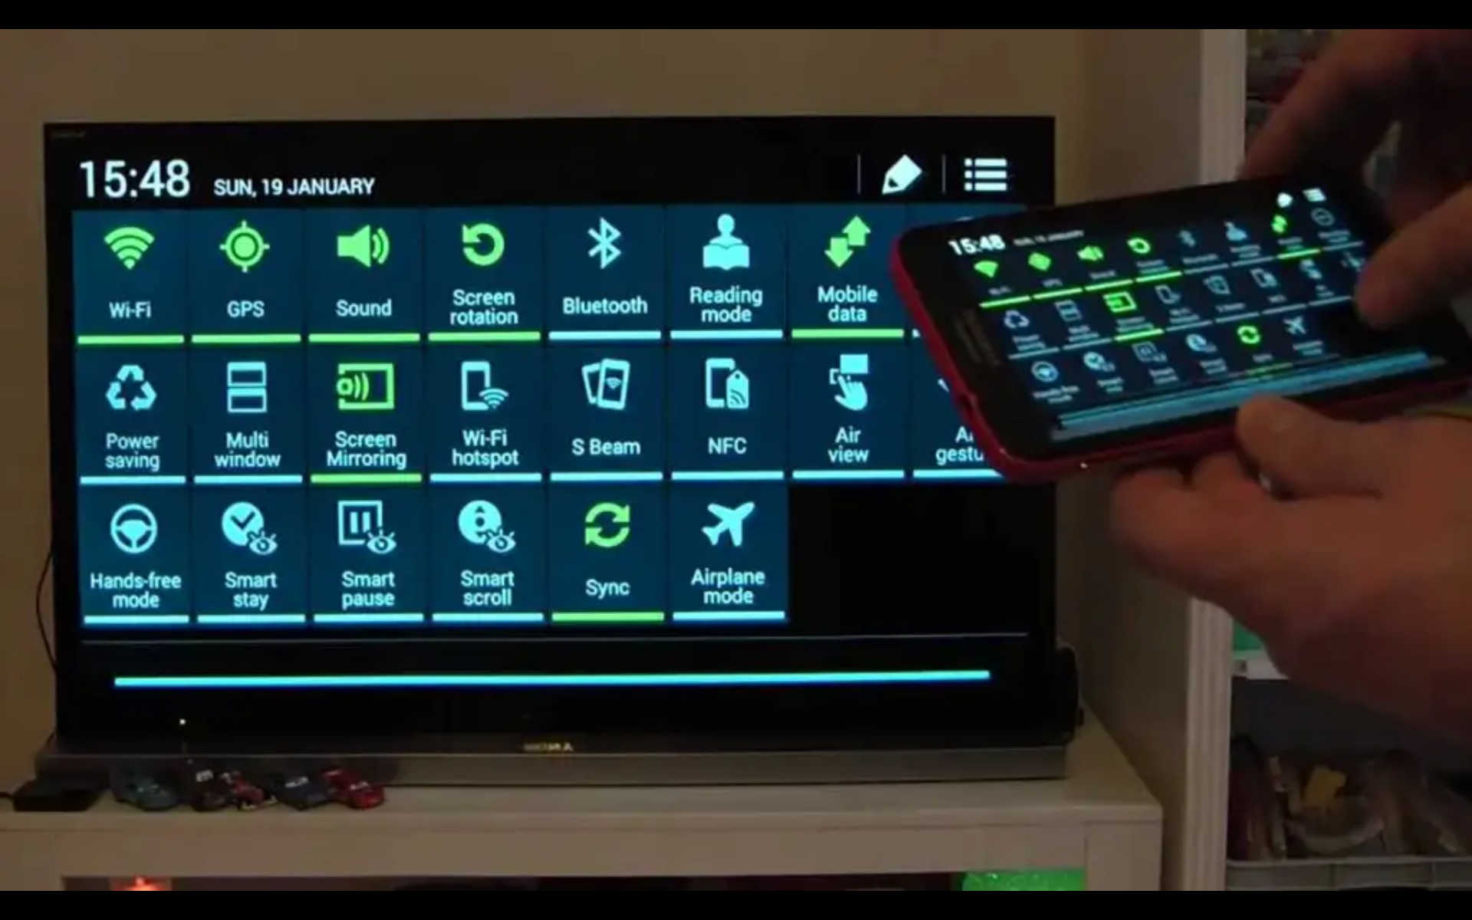The image size is (1472, 920).
Task: Toggle Smart pause on
Action: 365,552
